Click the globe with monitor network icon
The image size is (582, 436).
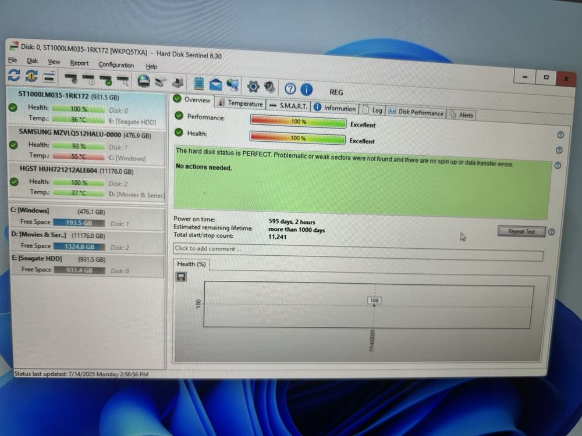click(233, 85)
